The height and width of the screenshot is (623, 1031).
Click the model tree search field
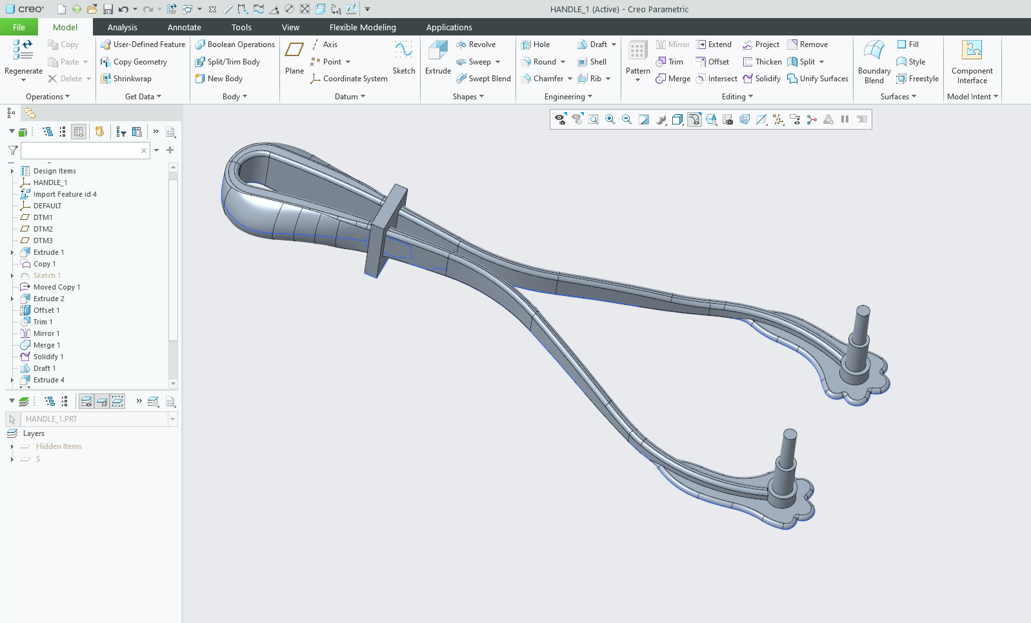pos(81,150)
